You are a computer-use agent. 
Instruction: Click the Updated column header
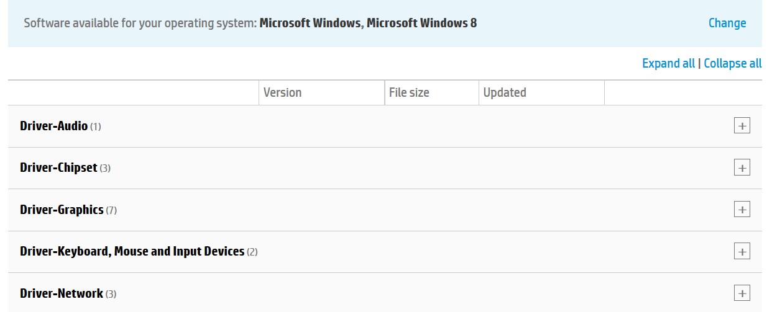(504, 92)
